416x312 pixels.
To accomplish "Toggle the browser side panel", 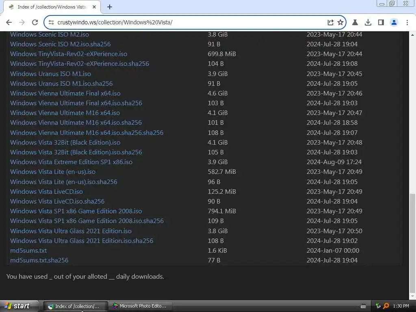I will tap(381, 23).
